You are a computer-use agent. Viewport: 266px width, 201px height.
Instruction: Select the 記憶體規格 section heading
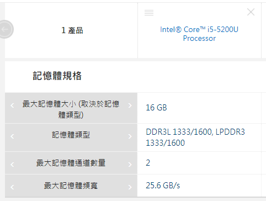point(57,76)
